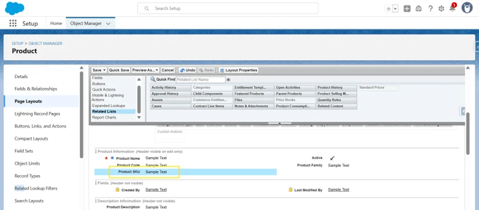
Task: Expand the favorites list dropdown arrow
Action: (x=395, y=9)
